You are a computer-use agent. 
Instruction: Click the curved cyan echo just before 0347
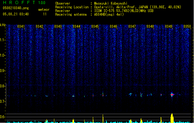[x=130, y=94]
